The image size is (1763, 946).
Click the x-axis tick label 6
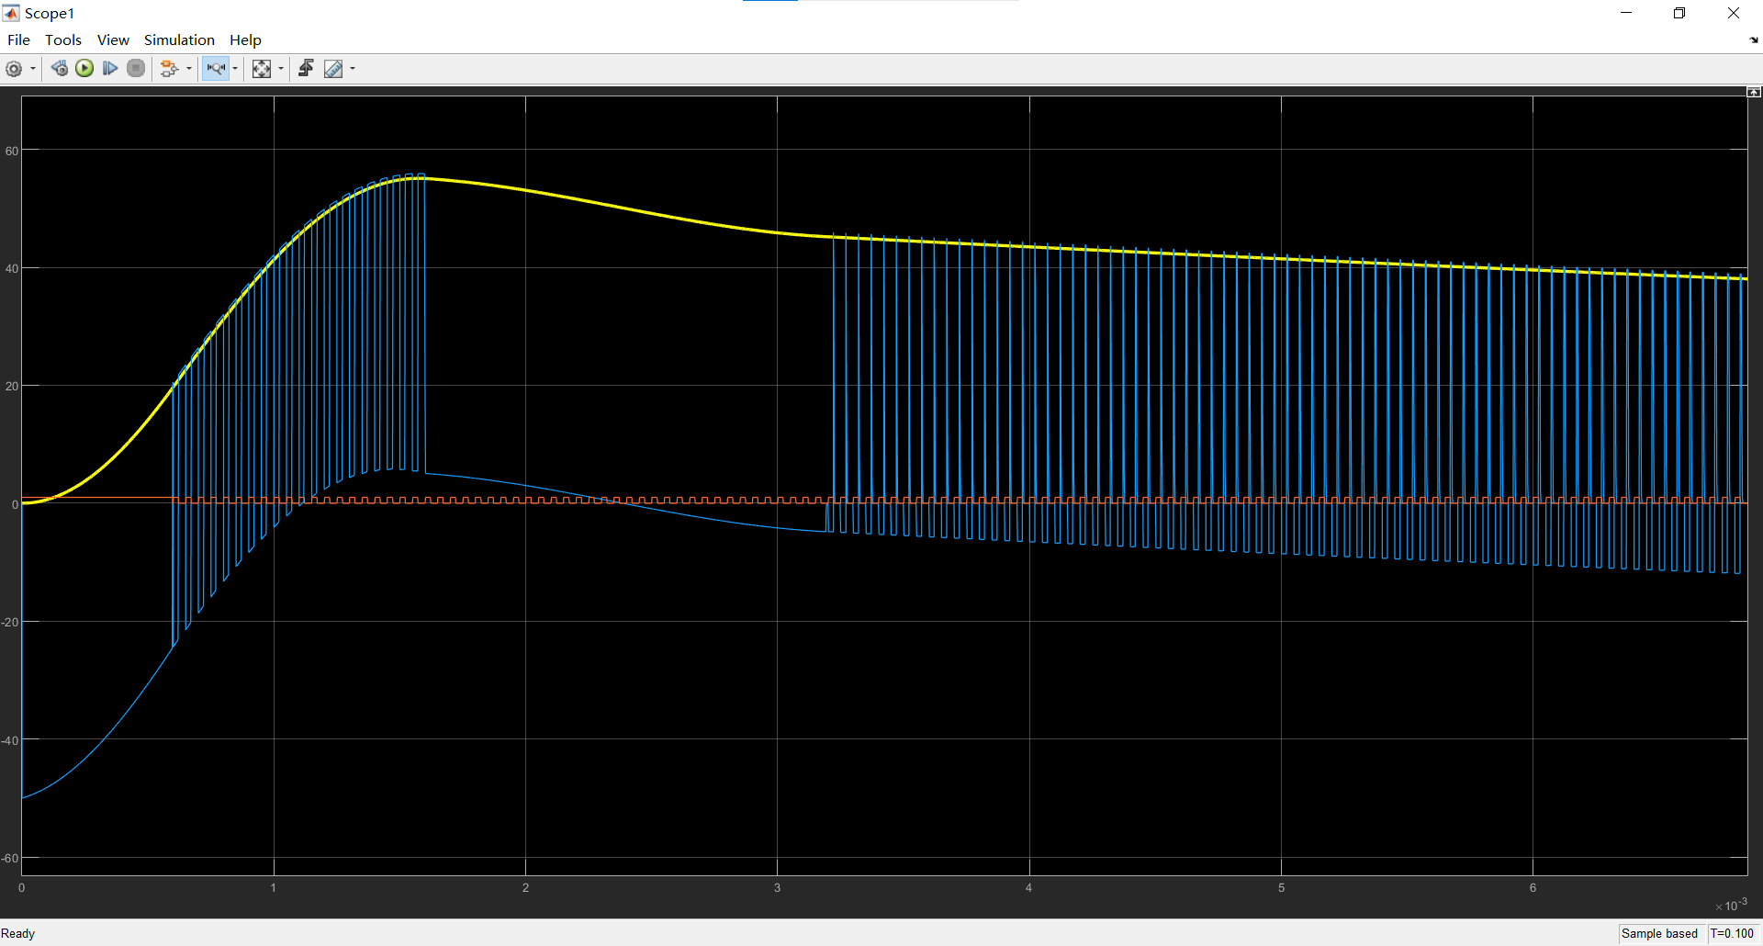click(1533, 887)
